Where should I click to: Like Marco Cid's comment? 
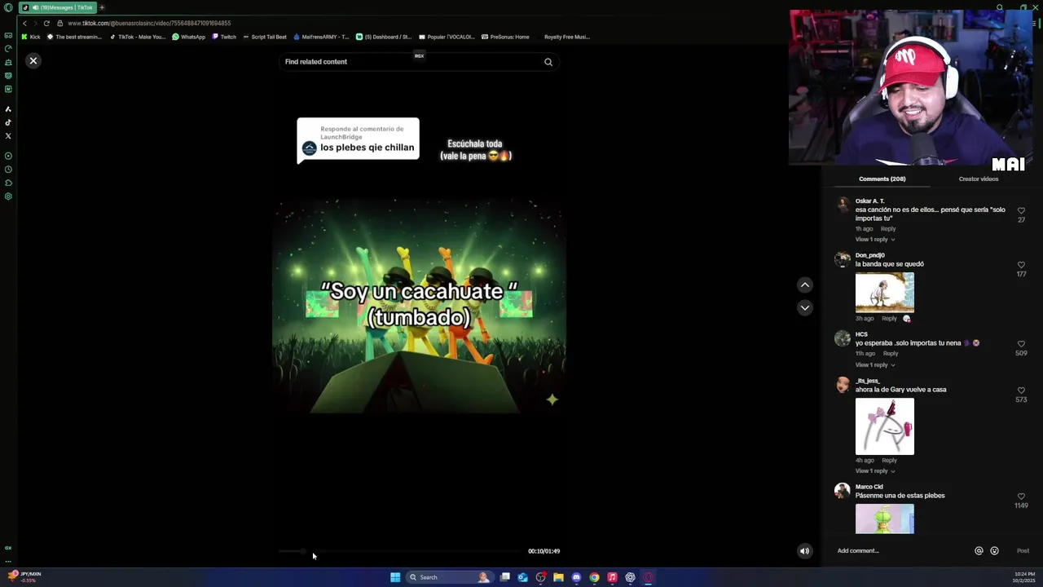point(1021,497)
